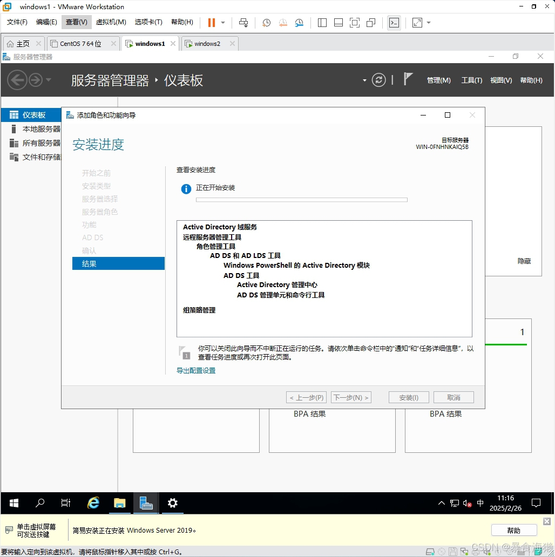
Task: Open the 选项卡(T) menu
Action: click(x=148, y=22)
